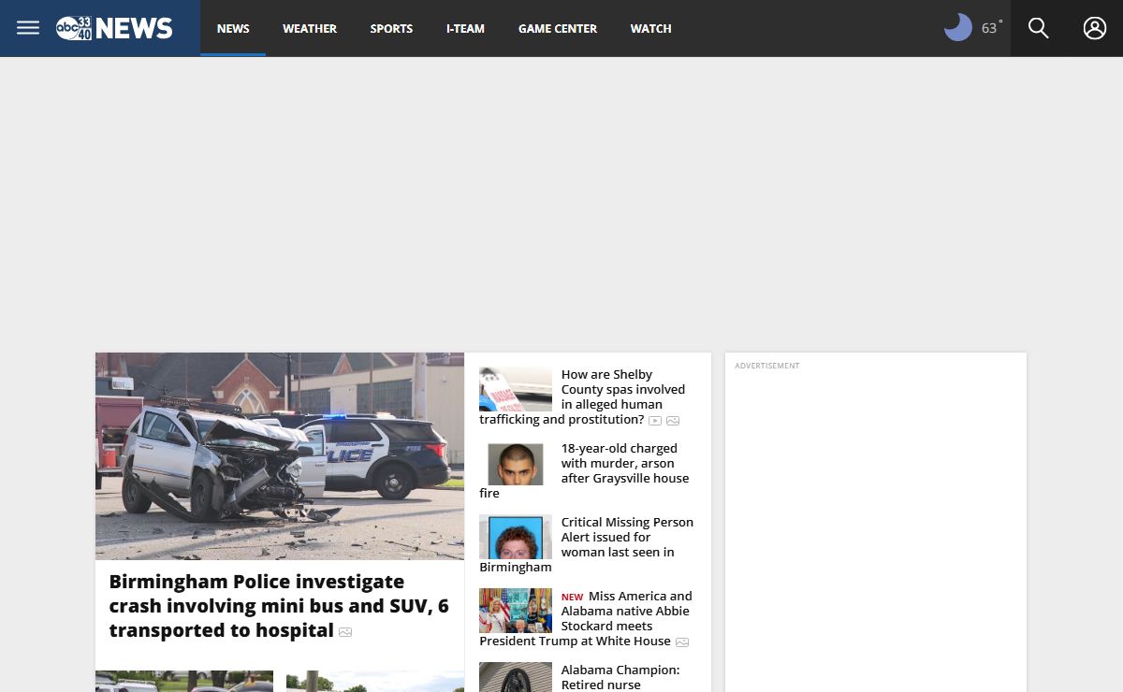The height and width of the screenshot is (692, 1123).
Task: Click the Alabama Champion story thumbnail
Action: [516, 677]
